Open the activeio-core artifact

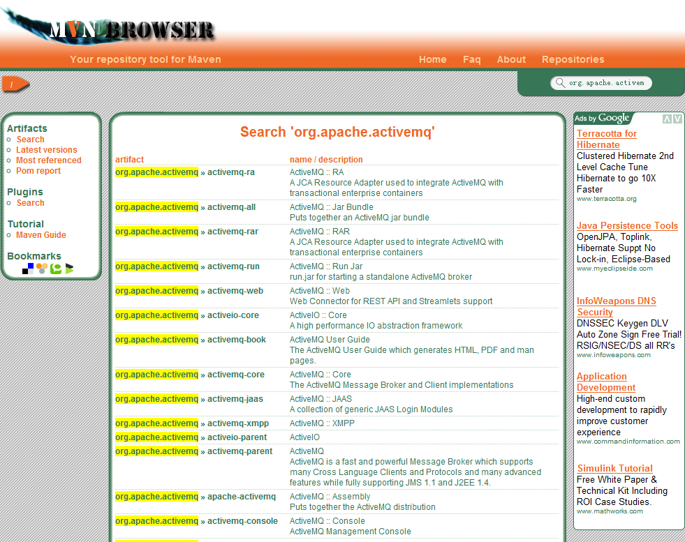[233, 315]
